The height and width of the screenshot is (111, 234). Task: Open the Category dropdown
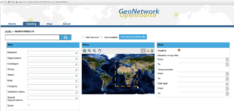(76, 87)
